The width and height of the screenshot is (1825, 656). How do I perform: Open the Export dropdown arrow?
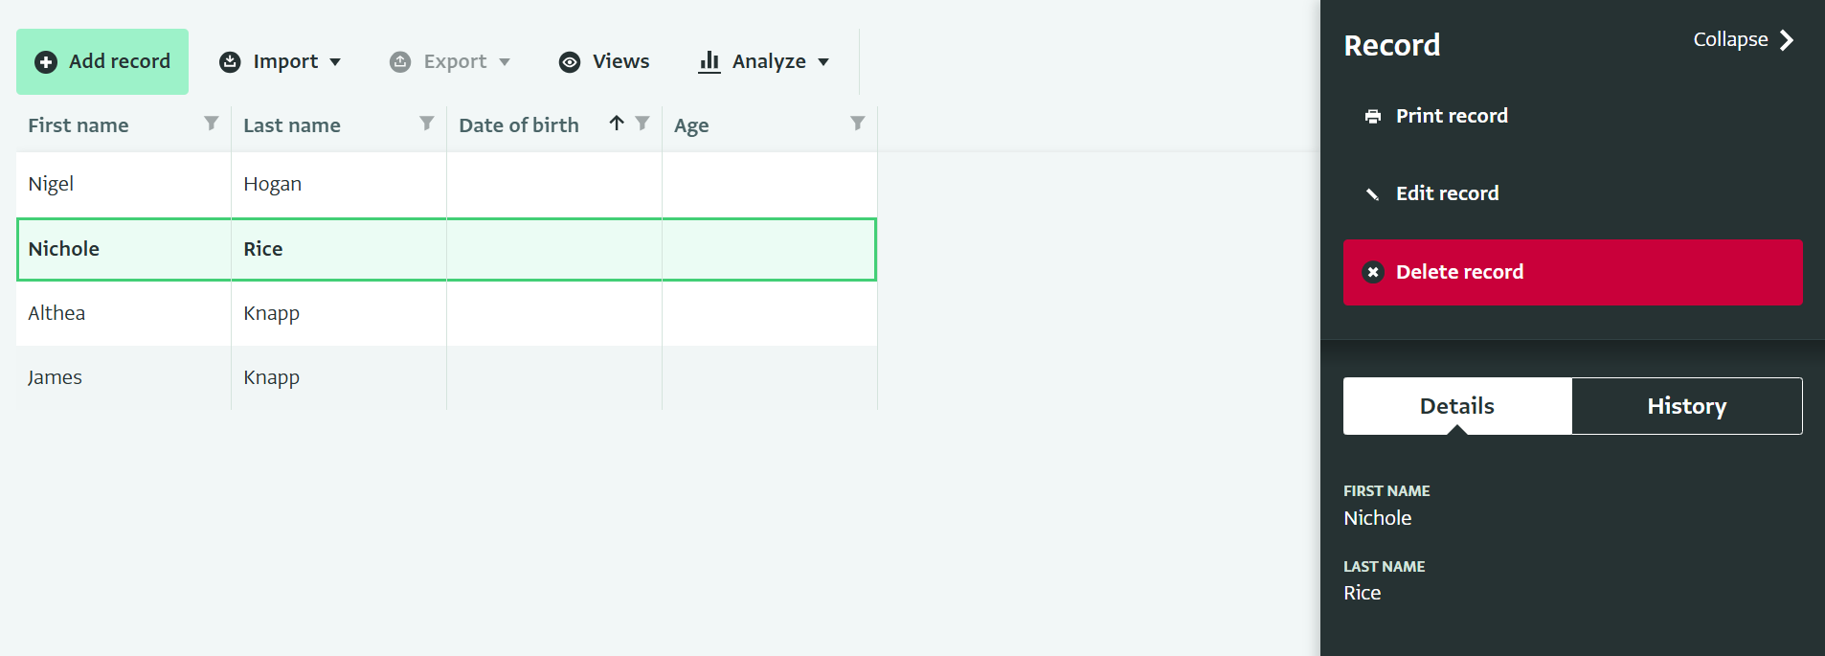[505, 62]
